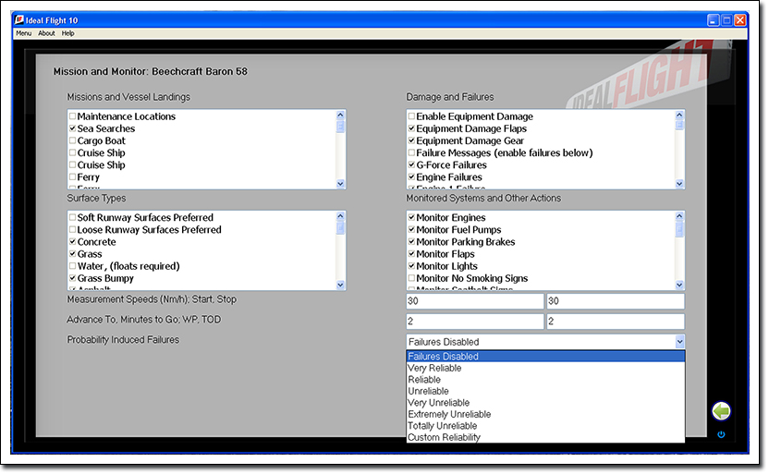The width and height of the screenshot is (769, 474).
Task: Click the Measurement Speeds Stop field
Action: (x=616, y=301)
